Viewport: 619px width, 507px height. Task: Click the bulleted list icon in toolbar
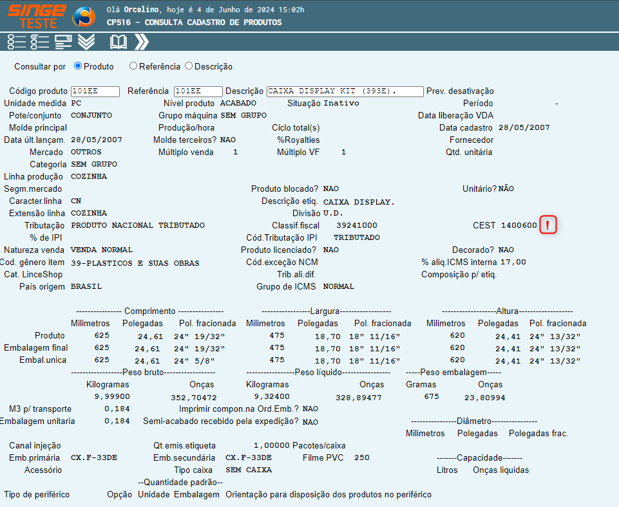tap(16, 42)
